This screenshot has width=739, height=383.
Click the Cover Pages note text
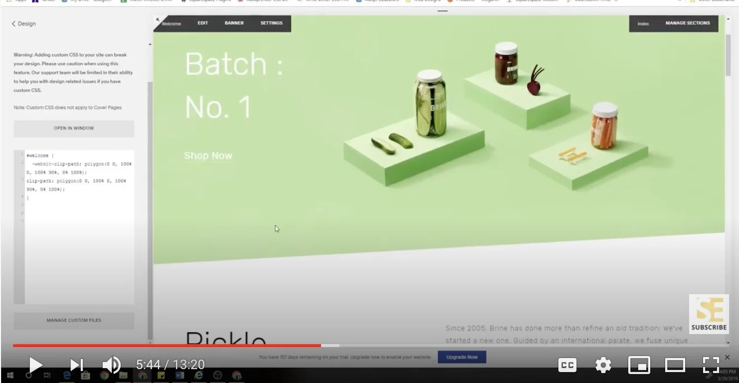point(68,107)
